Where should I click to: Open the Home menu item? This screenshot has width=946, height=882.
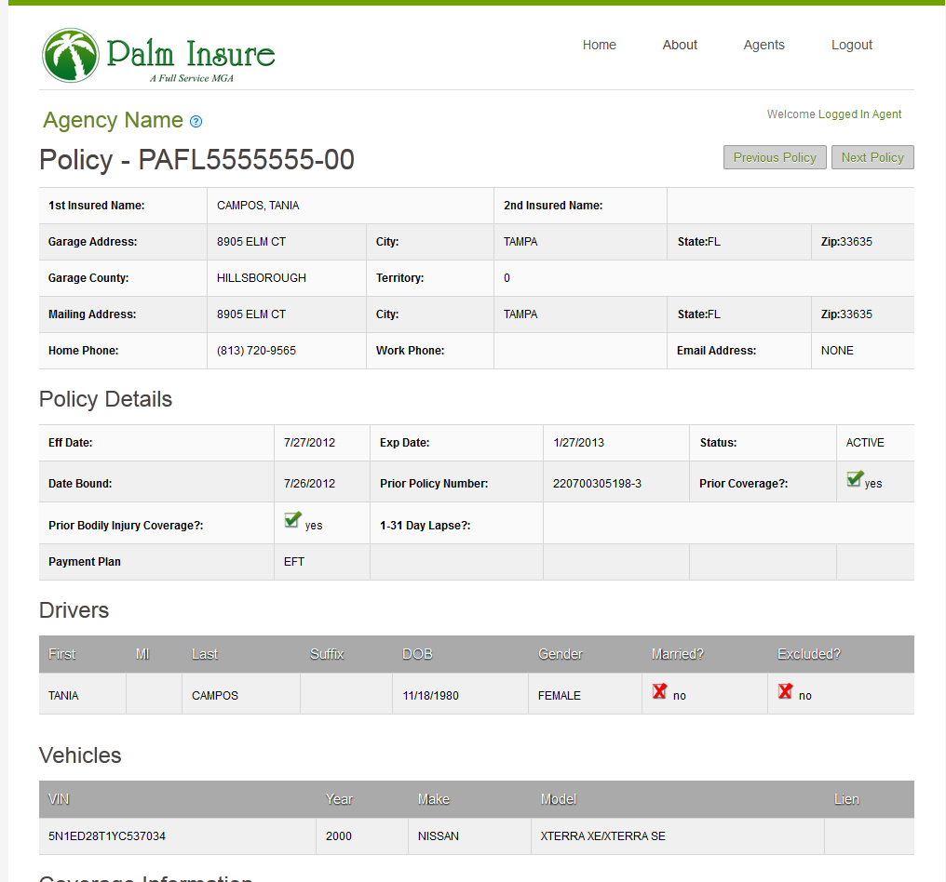pos(599,45)
